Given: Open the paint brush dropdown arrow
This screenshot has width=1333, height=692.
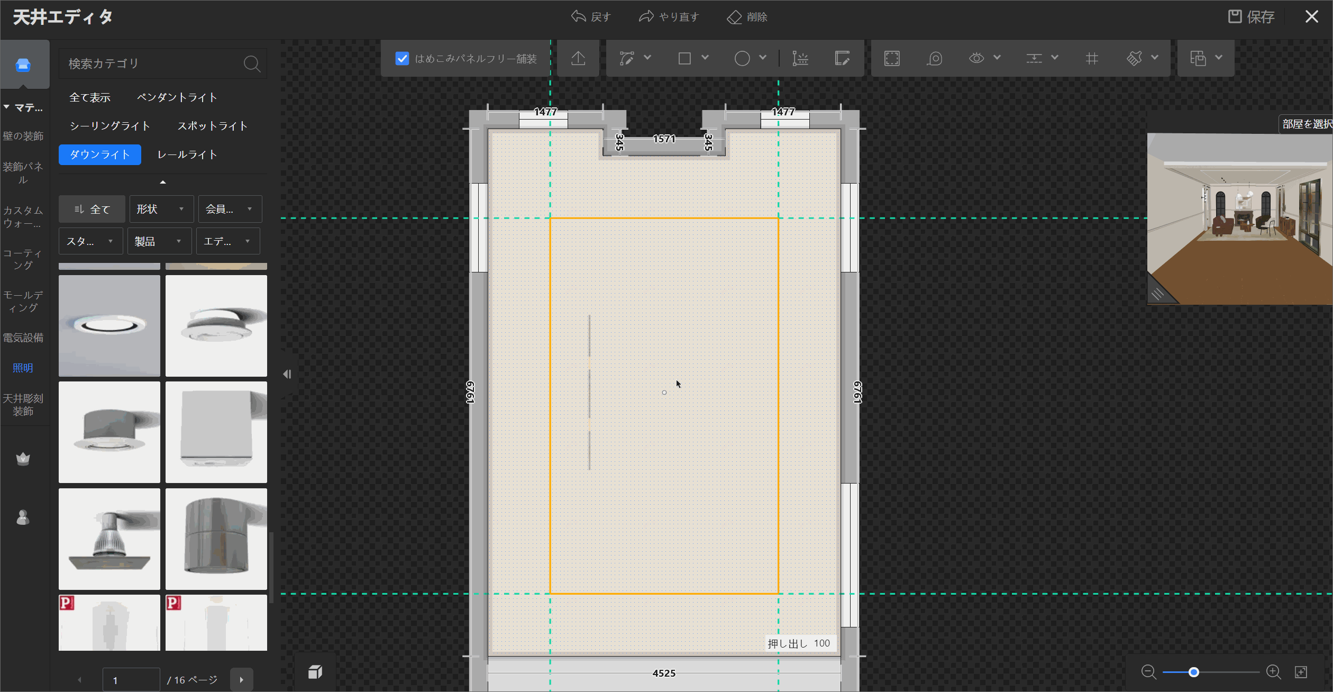Looking at the screenshot, I should pos(1155,58).
